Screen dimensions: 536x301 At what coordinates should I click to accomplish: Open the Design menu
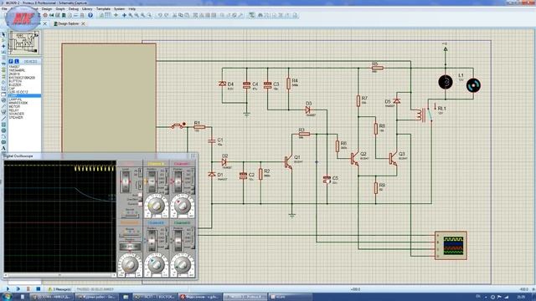coord(47,8)
